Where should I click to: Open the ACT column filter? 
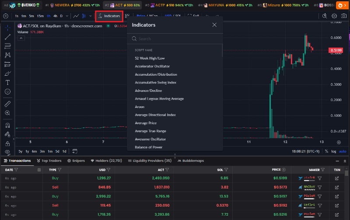click(x=167, y=170)
